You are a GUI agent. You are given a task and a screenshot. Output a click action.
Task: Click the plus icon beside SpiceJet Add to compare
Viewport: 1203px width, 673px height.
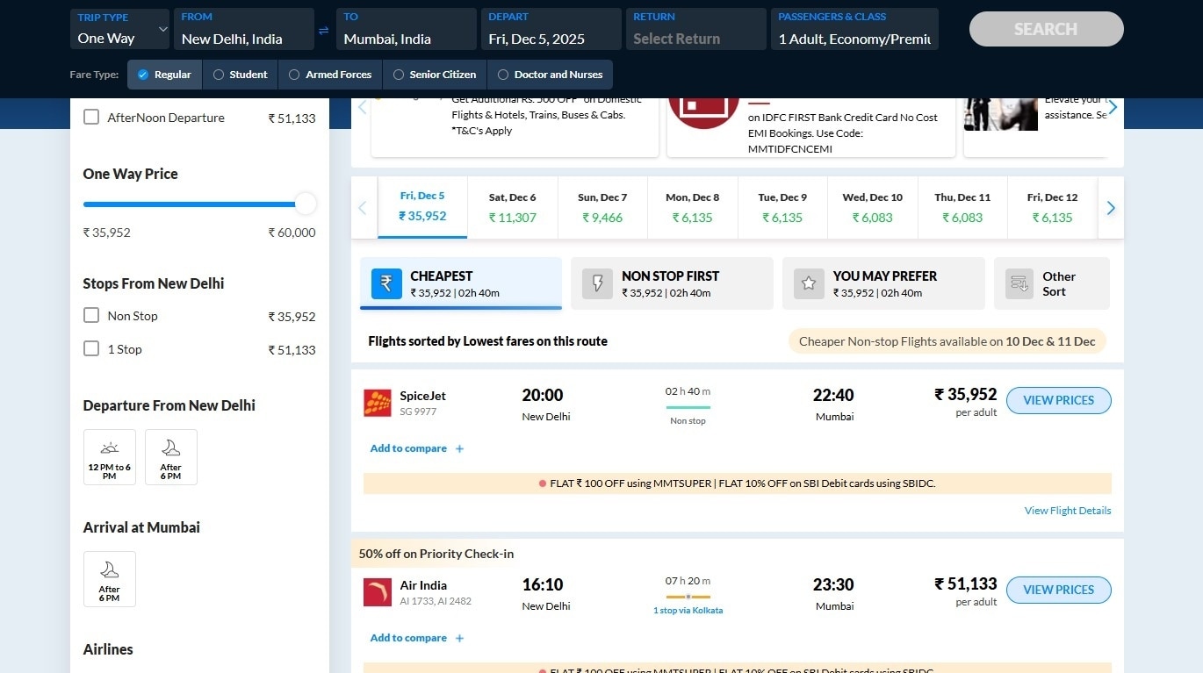[x=459, y=448]
